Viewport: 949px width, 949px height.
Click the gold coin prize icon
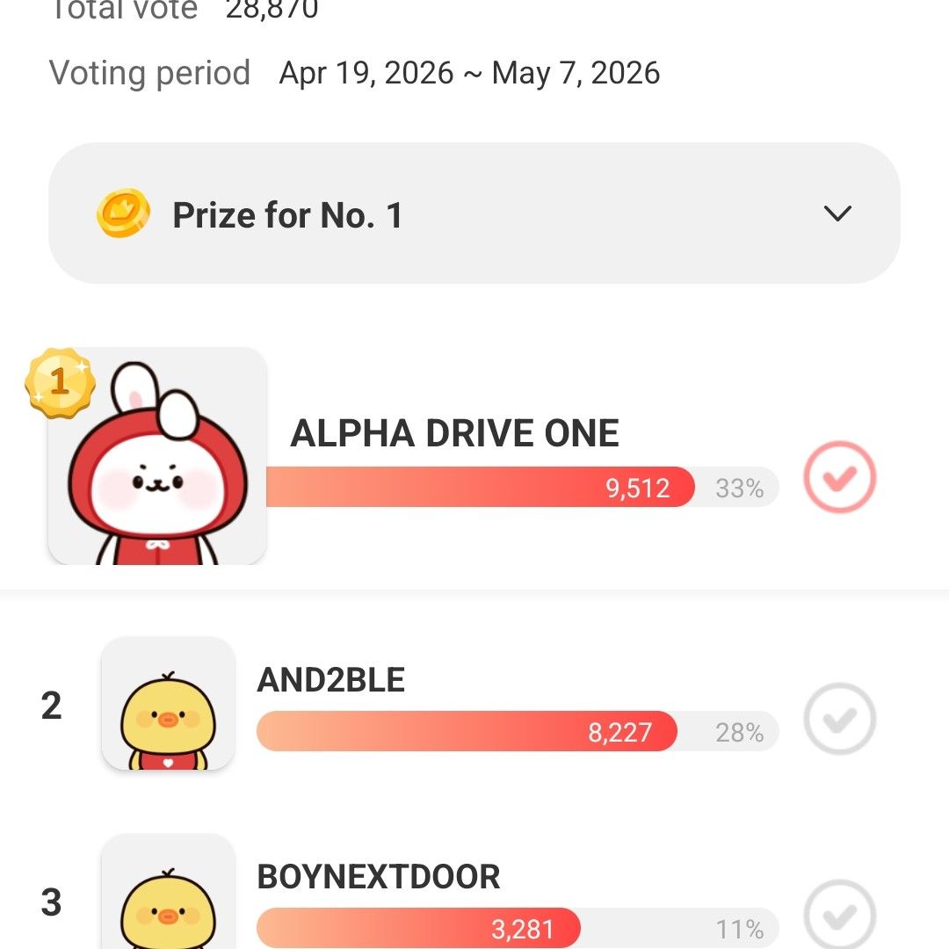[x=124, y=214]
